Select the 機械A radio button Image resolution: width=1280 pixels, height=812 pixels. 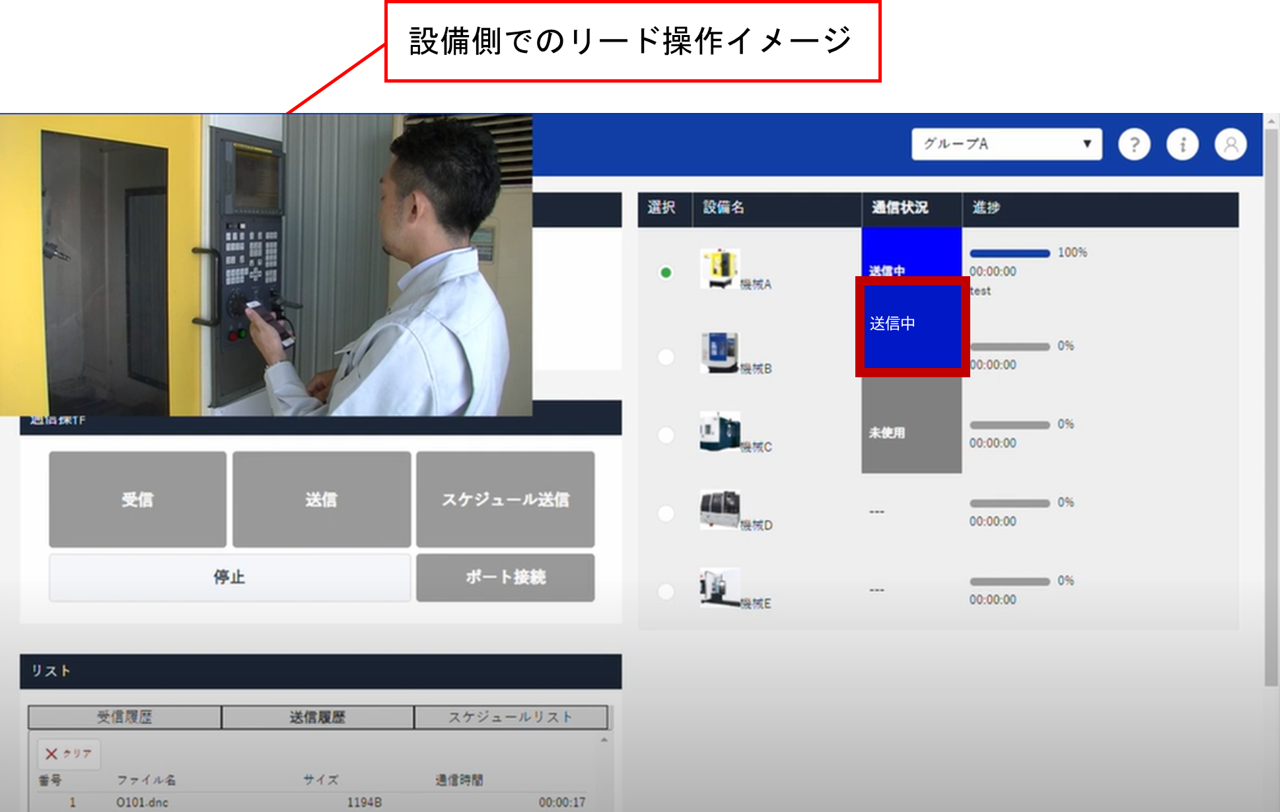(x=666, y=272)
